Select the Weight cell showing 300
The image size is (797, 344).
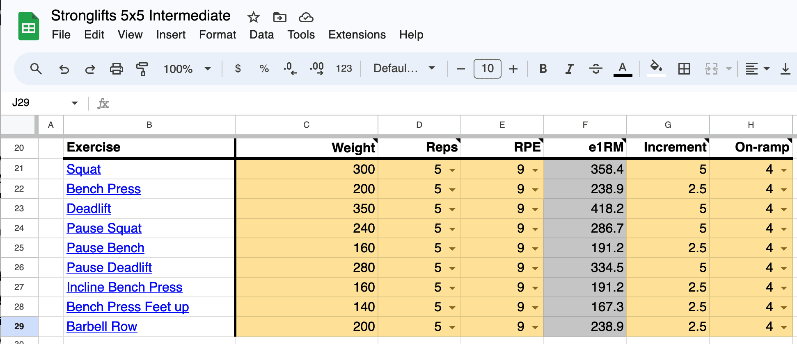[306, 169]
